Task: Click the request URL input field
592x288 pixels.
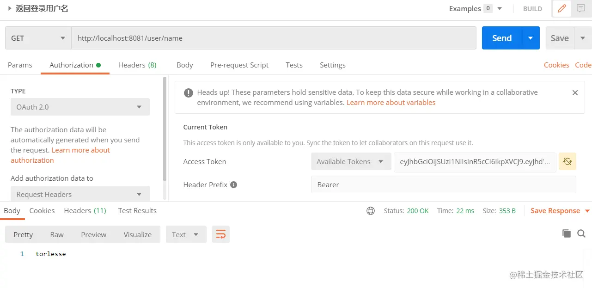Action: pos(274,38)
